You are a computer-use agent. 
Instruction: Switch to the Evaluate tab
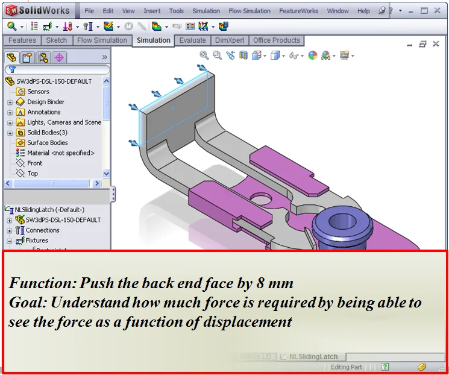[192, 40]
